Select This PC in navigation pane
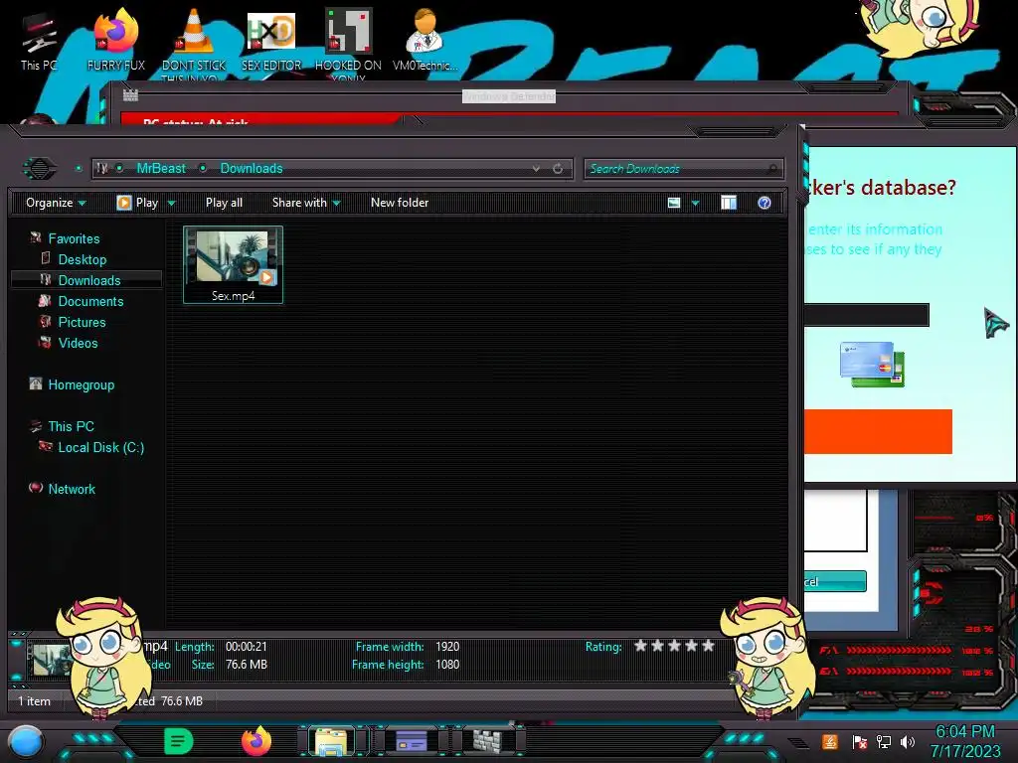The image size is (1018, 763). point(71,426)
